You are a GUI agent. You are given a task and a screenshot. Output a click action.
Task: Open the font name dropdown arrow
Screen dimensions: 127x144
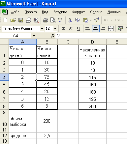click(42, 29)
